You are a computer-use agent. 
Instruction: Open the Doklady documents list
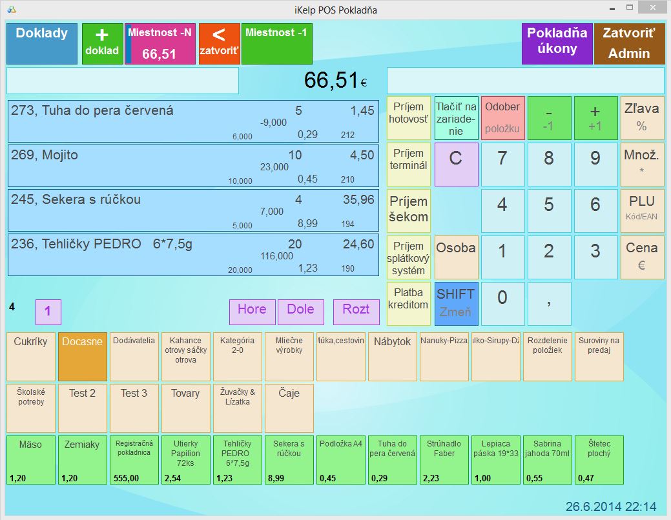[x=42, y=44]
